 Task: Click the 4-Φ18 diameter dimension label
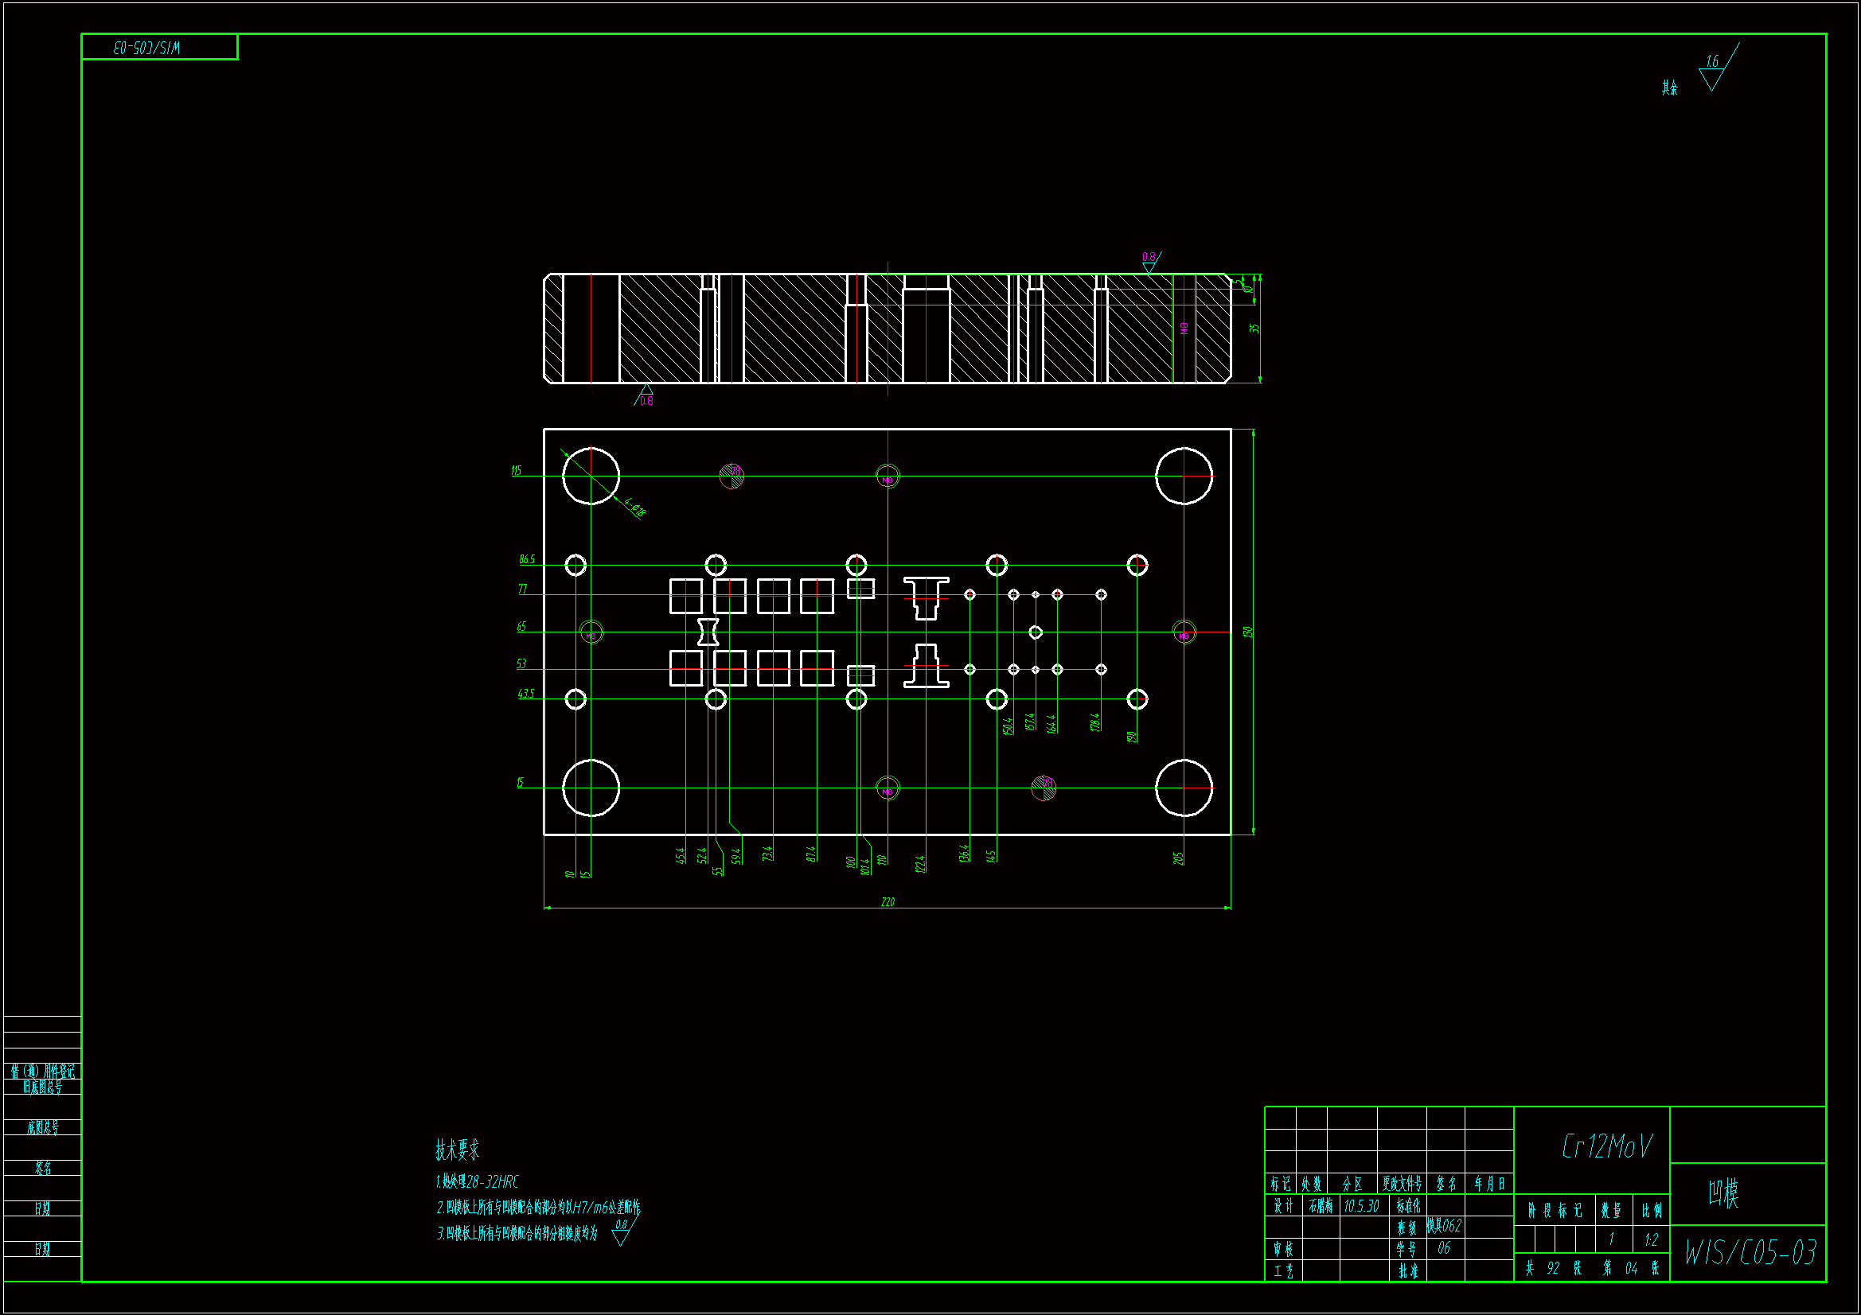(635, 508)
